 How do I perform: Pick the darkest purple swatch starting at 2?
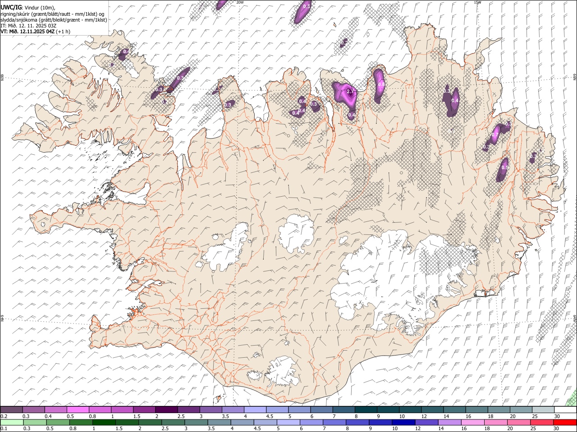[x=166, y=410]
